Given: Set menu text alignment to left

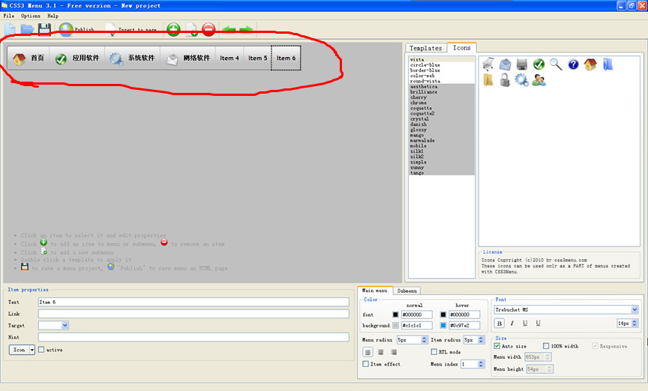Looking at the screenshot, I should (x=367, y=352).
